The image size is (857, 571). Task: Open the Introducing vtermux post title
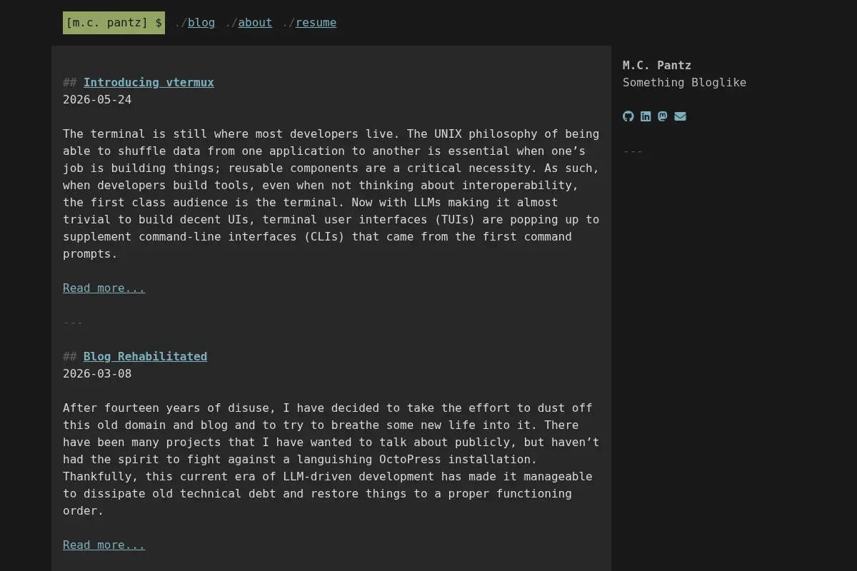[x=149, y=82]
